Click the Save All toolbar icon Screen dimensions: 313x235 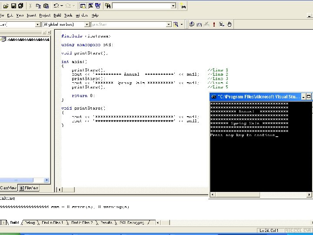click(21, 6)
